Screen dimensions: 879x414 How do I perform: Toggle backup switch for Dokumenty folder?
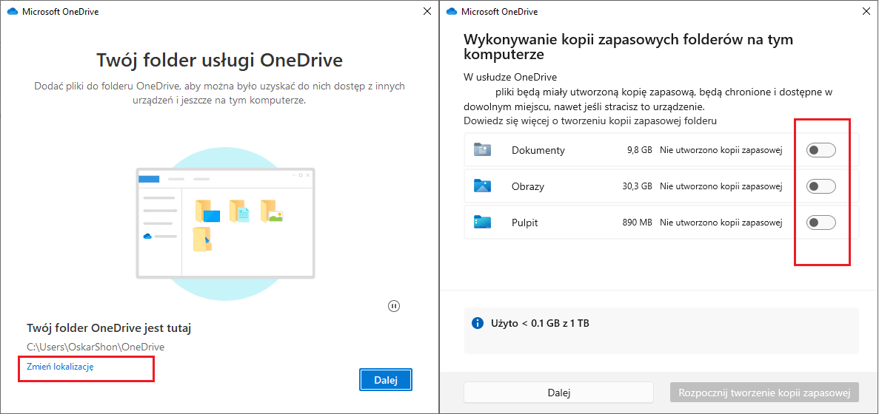click(820, 150)
